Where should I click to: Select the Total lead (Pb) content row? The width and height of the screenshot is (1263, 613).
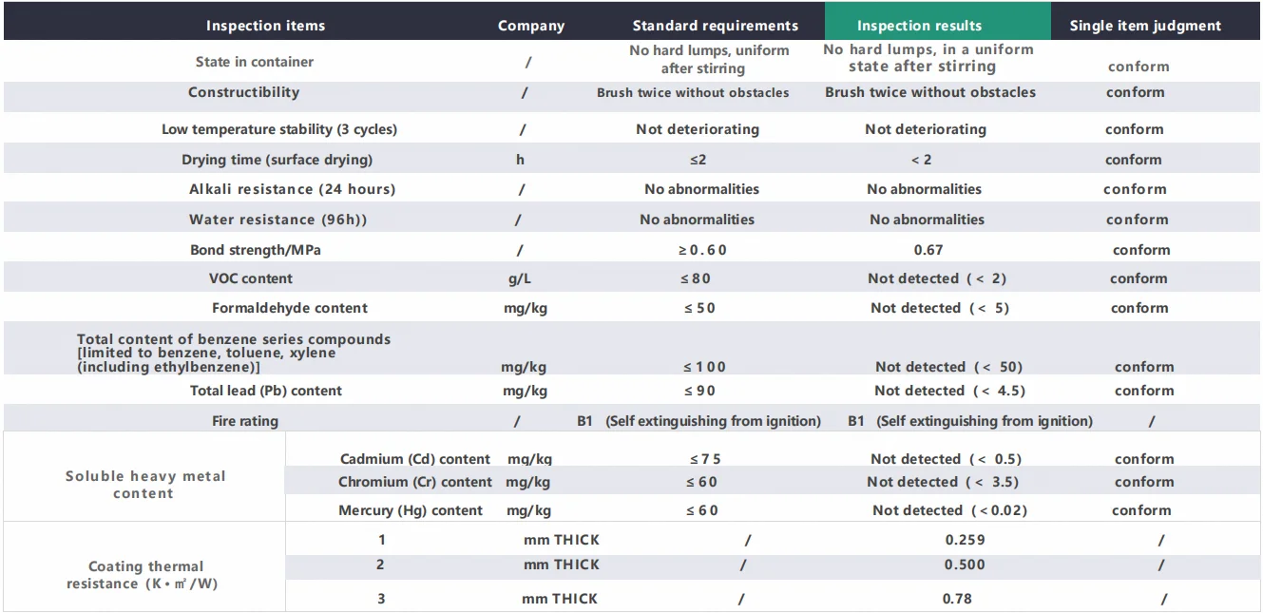click(632, 391)
